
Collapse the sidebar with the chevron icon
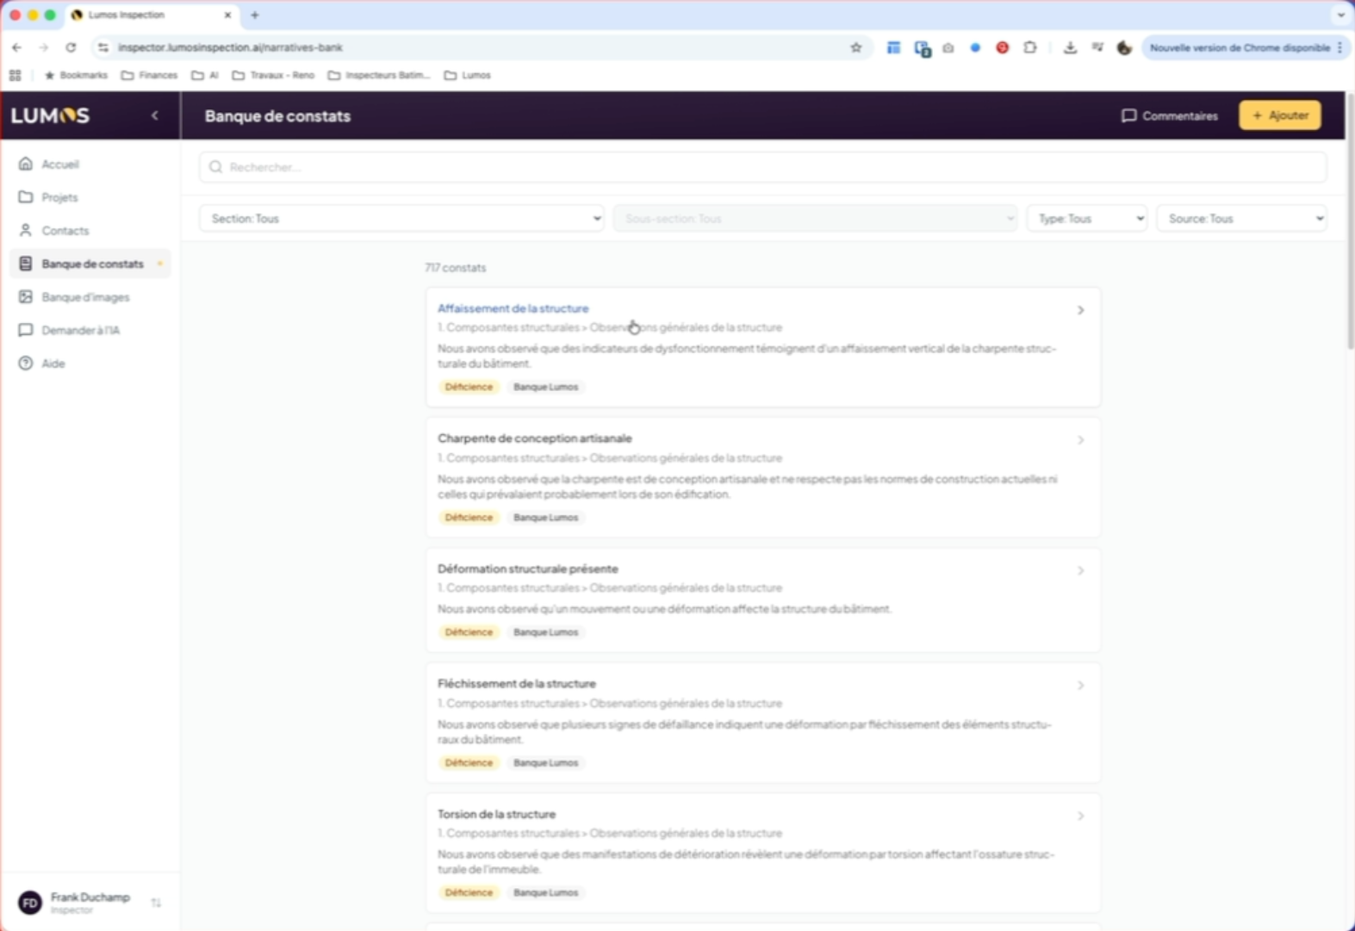point(155,115)
